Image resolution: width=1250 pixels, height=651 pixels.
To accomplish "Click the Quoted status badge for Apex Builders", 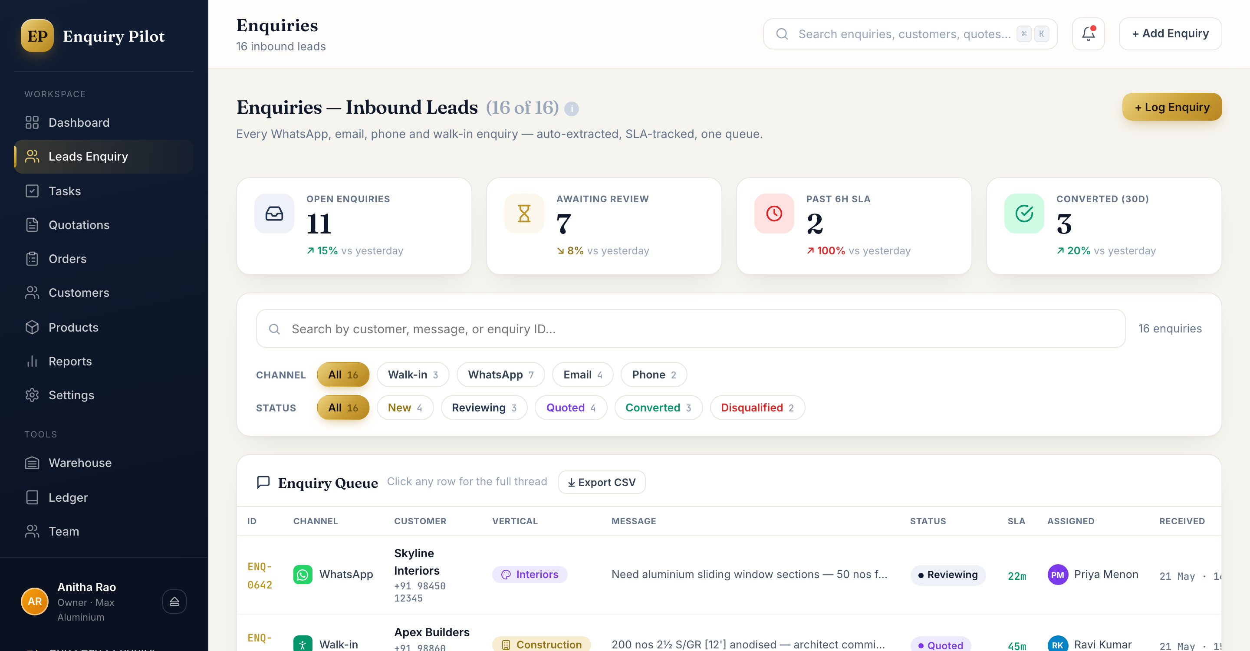I will pyautogui.click(x=941, y=644).
